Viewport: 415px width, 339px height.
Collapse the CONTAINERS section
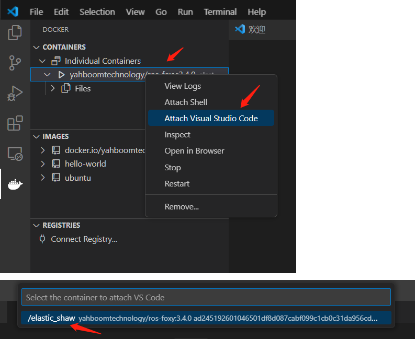click(x=36, y=48)
